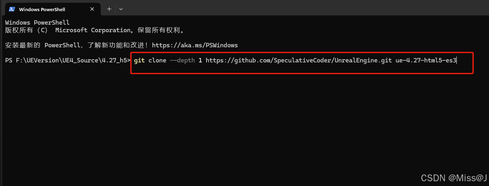Select the Windows PowerShell tab title
489x186 pixels.
coord(42,9)
